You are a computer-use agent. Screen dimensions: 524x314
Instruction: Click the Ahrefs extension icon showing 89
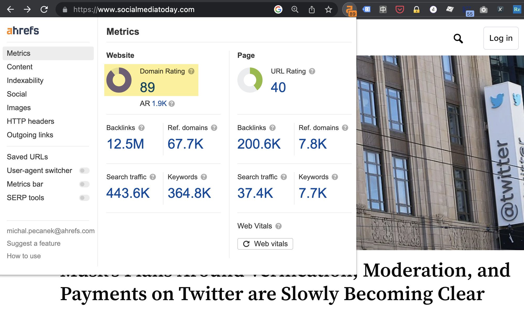[350, 10]
